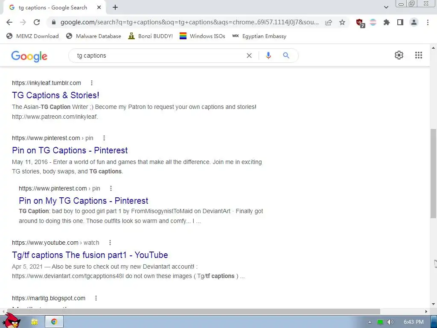
Task: Open the Malware Database bookmark
Action: (93, 36)
